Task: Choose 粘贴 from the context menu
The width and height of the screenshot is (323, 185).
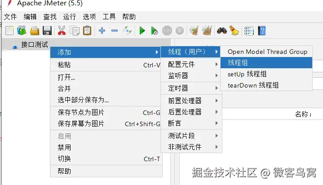Action: [106, 65]
